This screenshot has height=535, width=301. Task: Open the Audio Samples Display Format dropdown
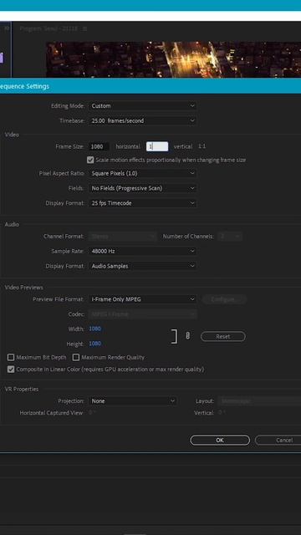tap(142, 266)
